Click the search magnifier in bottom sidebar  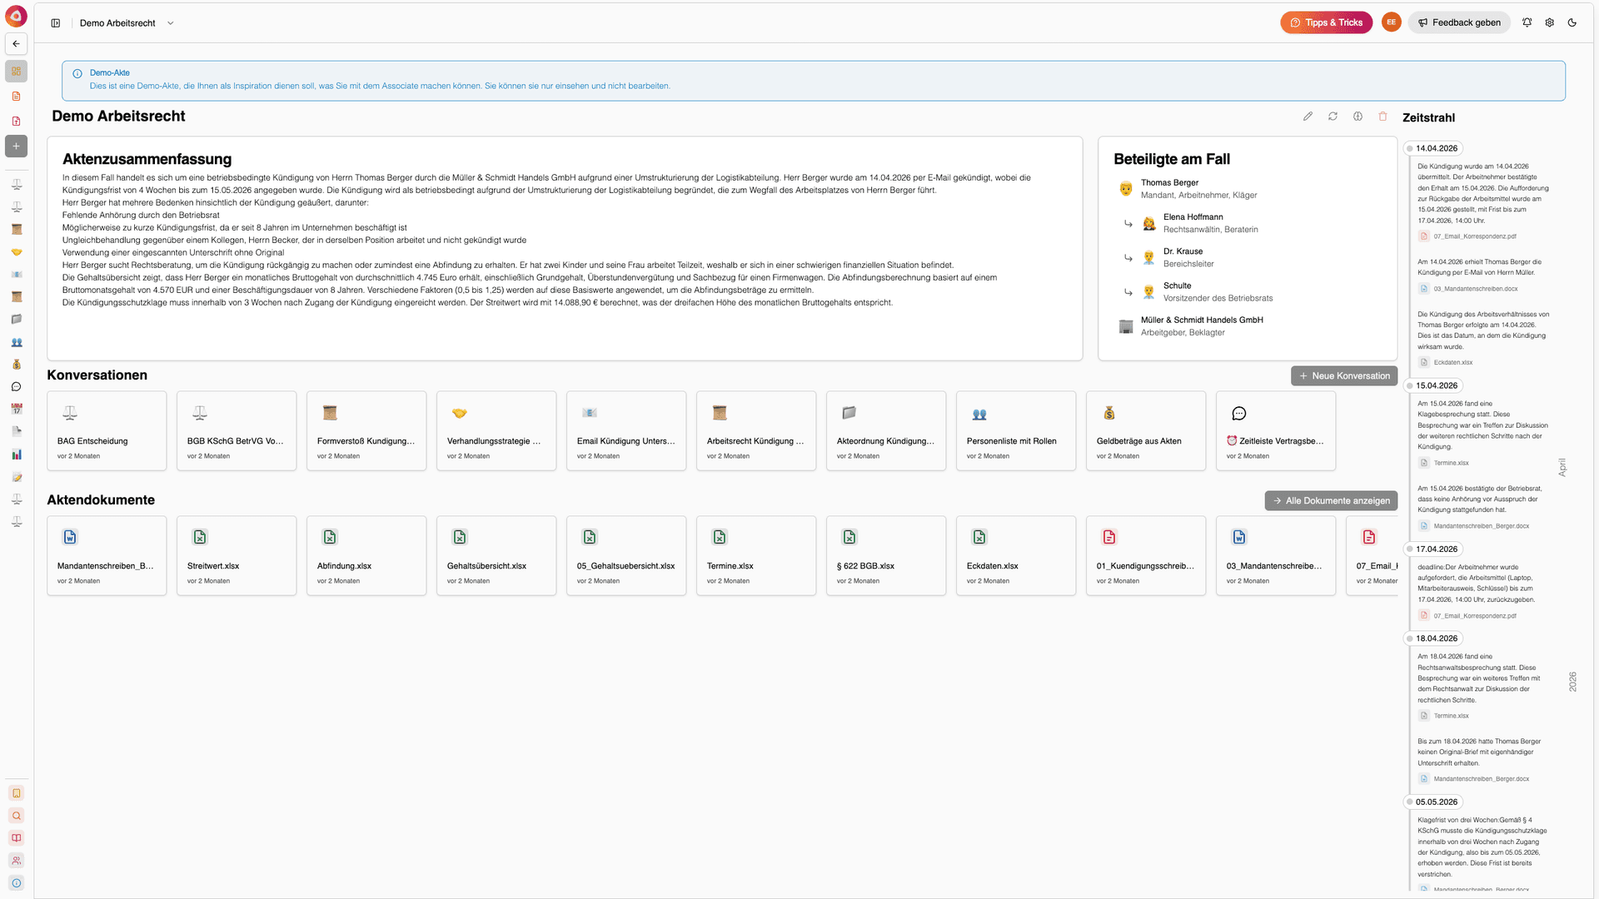point(16,816)
